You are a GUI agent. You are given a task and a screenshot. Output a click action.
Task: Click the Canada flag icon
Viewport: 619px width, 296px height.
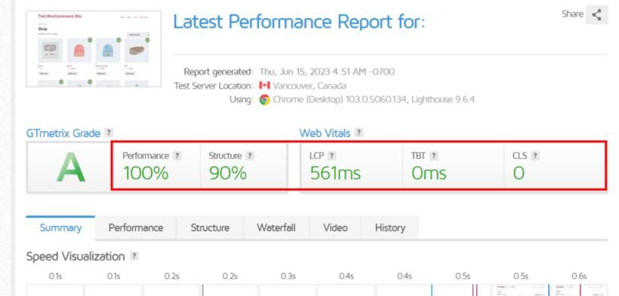[x=264, y=86]
